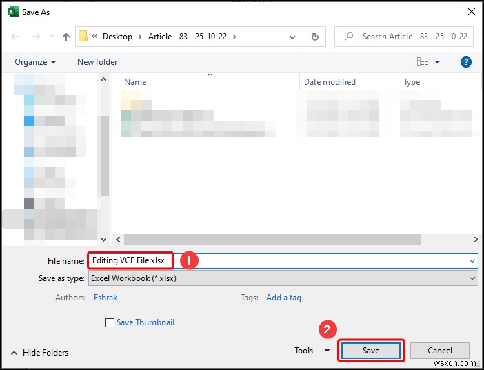Click the Cancel button
Screen dimensions: 484x370
click(440, 351)
